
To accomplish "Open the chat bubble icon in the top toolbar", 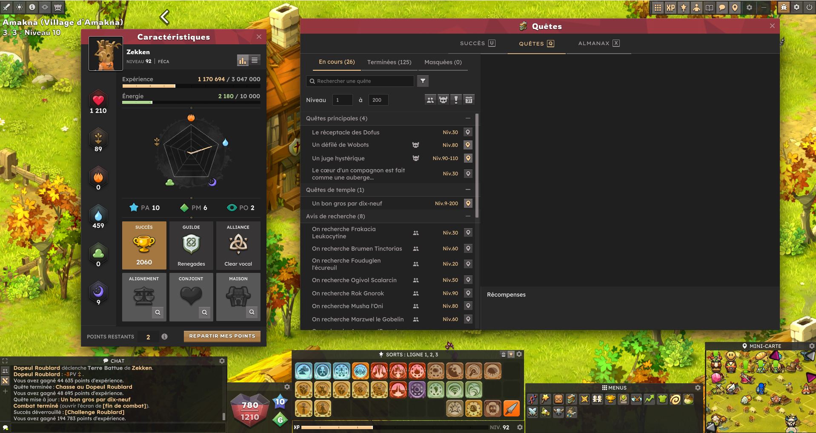I will click(x=722, y=7).
